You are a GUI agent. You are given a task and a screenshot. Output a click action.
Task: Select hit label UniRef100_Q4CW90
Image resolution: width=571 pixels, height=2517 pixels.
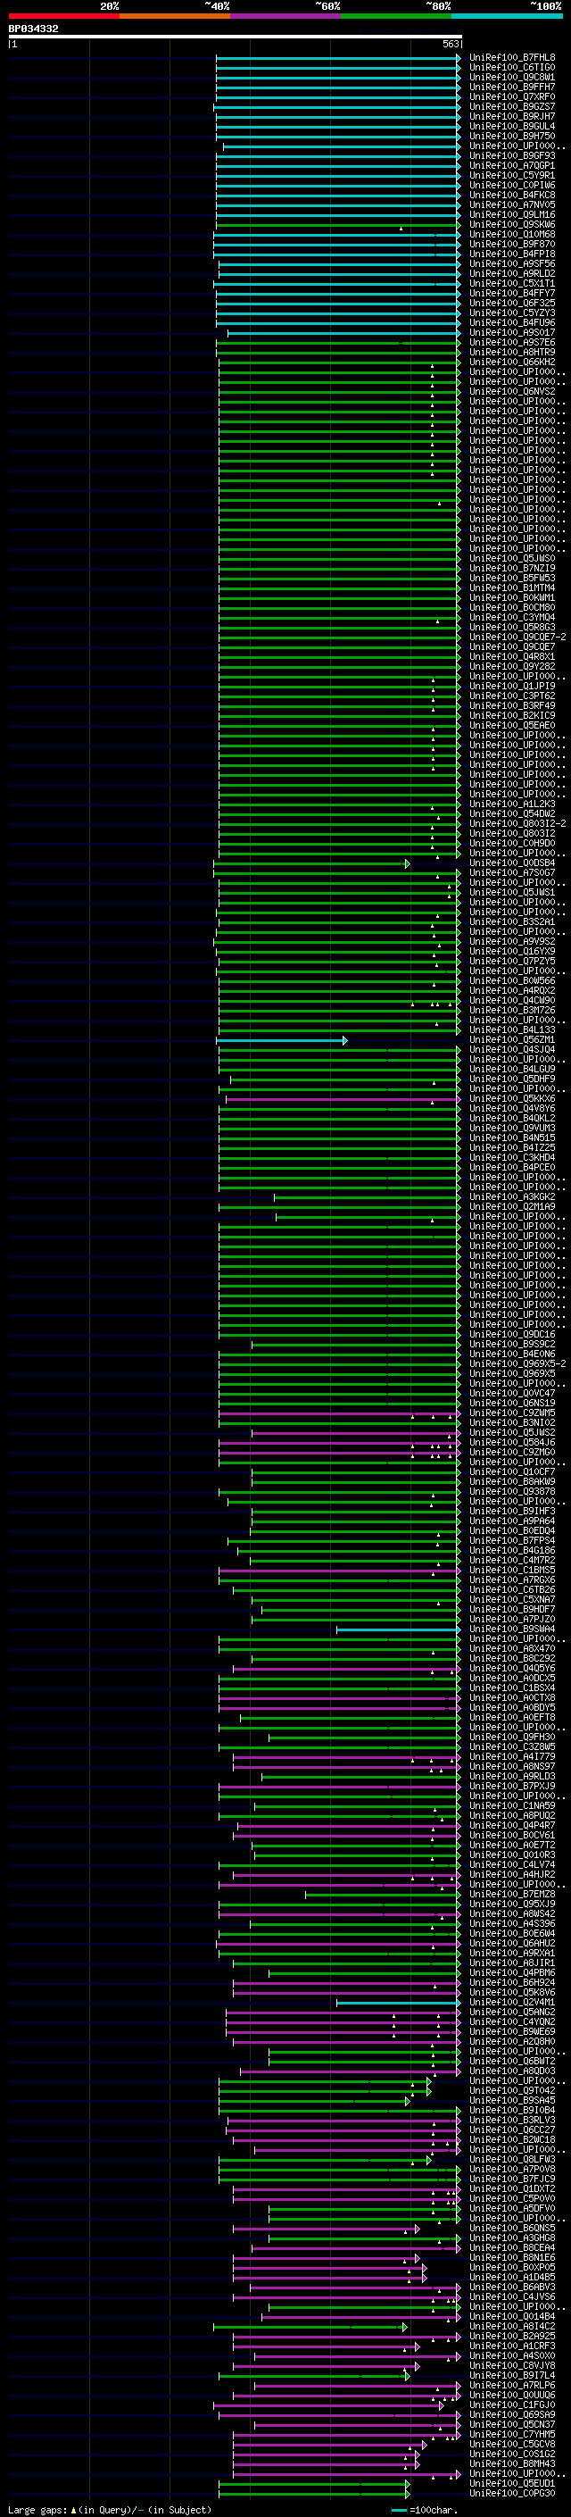(x=512, y=1001)
